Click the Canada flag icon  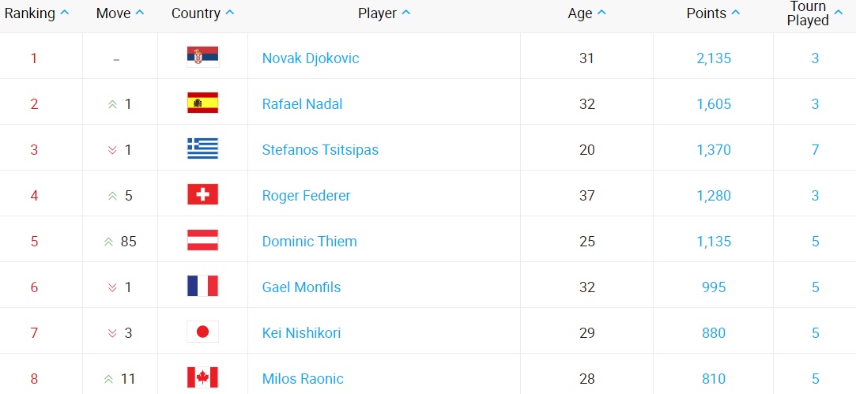(x=202, y=378)
